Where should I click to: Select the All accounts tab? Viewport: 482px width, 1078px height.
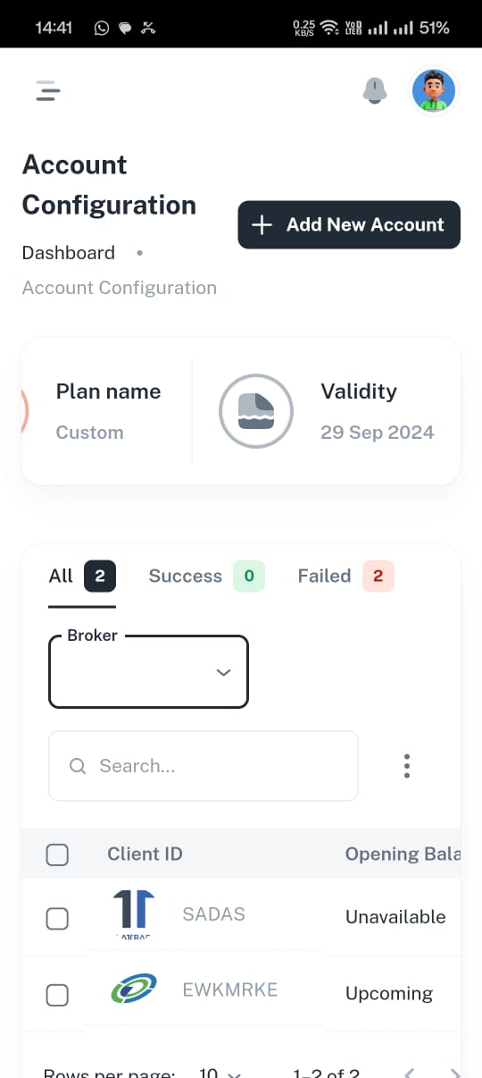82,577
